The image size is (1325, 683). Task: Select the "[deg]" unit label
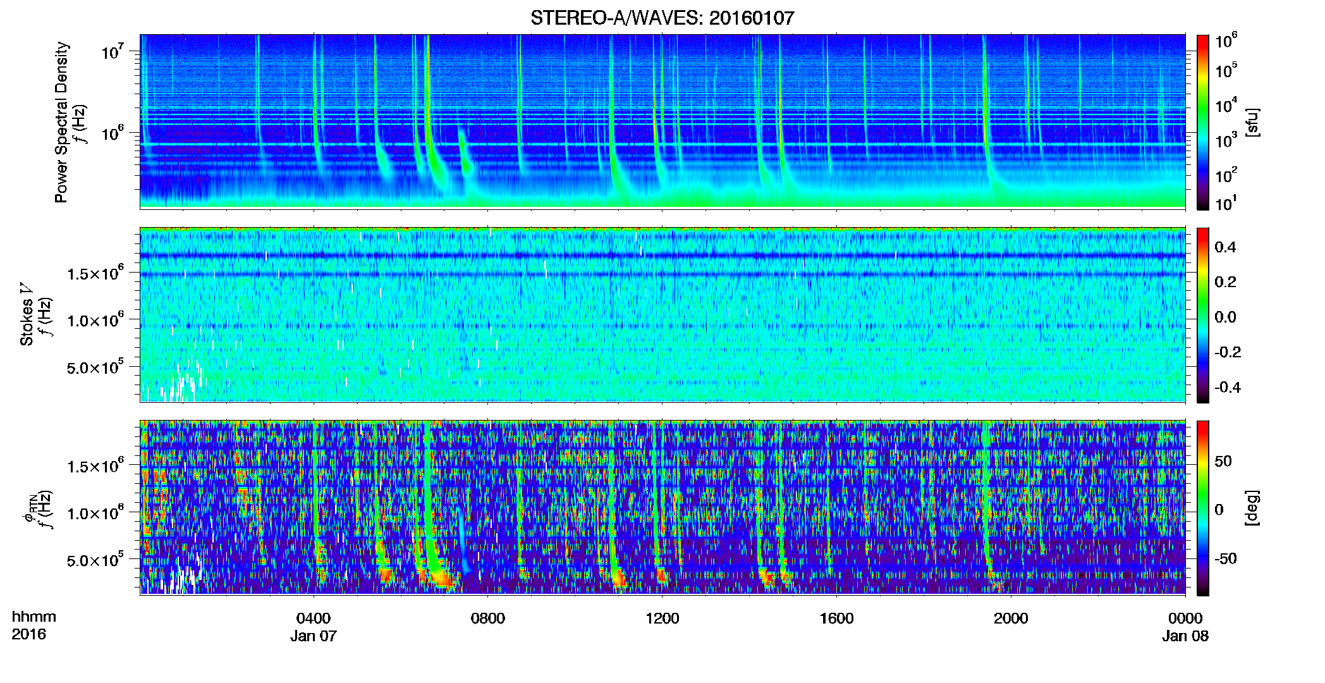pos(1252,508)
